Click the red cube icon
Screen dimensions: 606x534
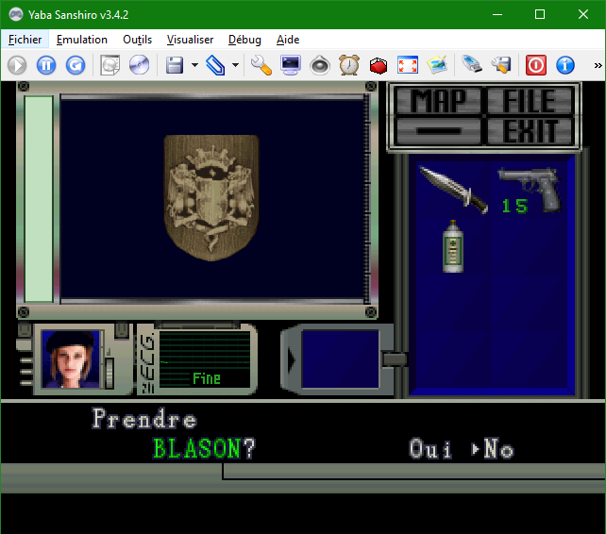tap(379, 65)
